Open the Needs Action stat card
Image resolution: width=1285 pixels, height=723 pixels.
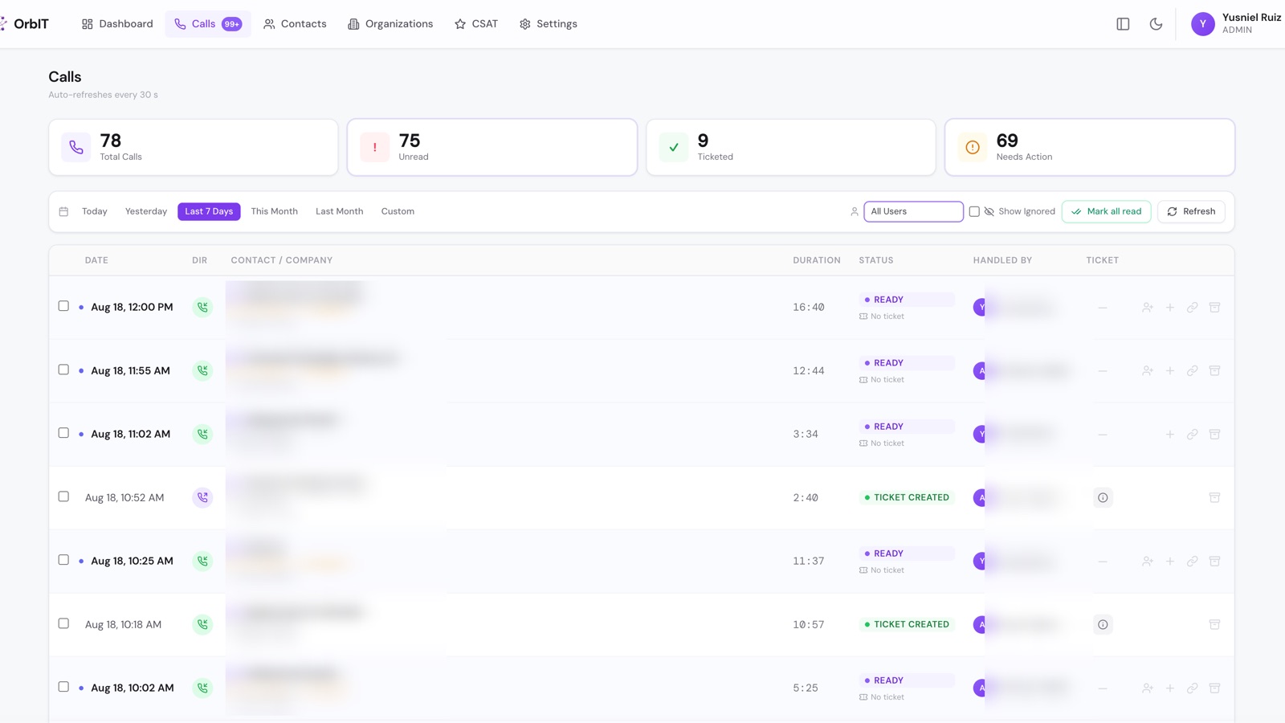(1089, 147)
